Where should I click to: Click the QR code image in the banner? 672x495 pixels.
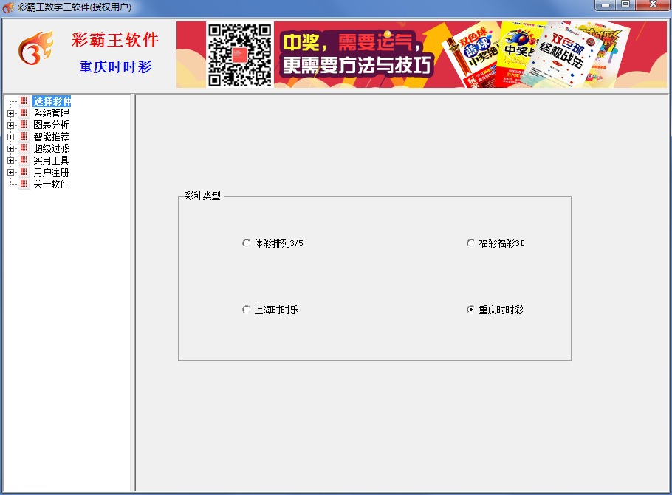tap(239, 55)
